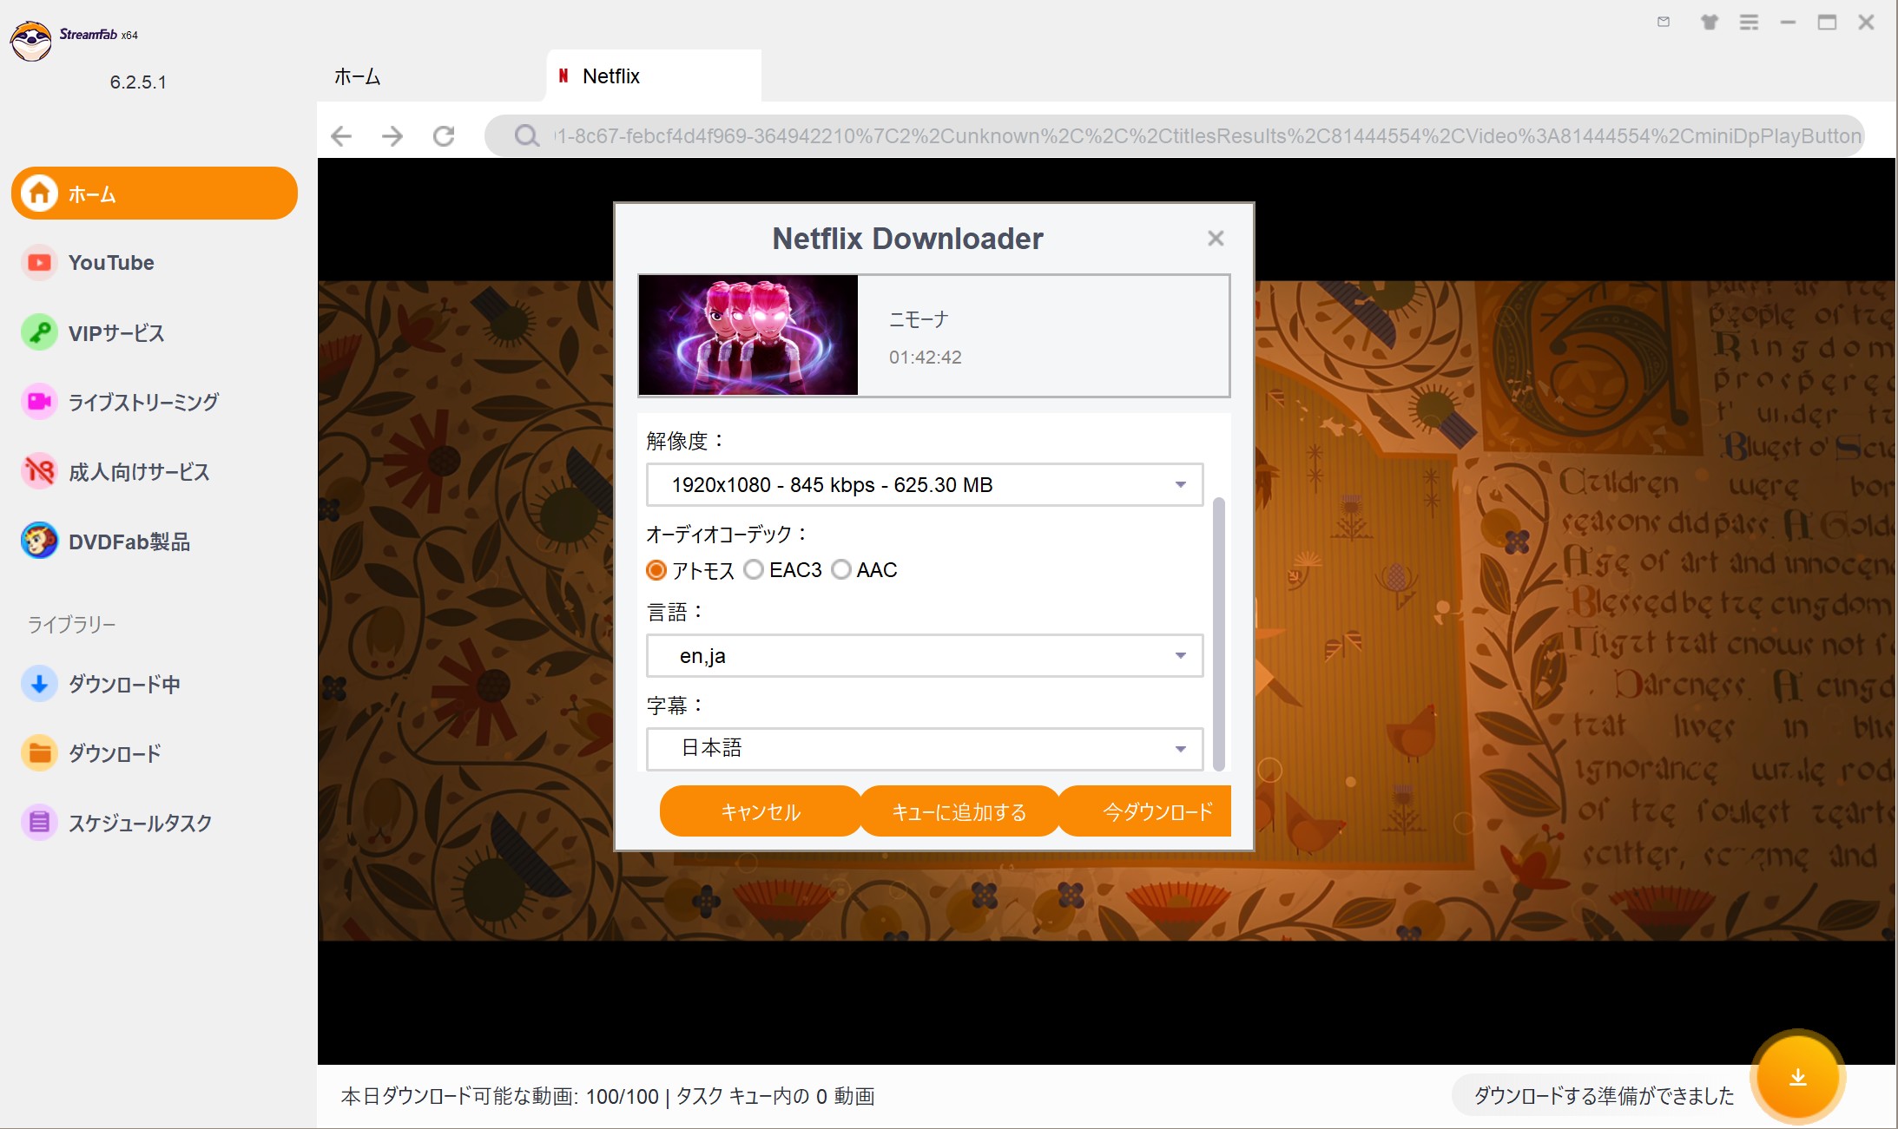The height and width of the screenshot is (1129, 1898).
Task: Click the DVDFab製品 icon
Action: (39, 542)
